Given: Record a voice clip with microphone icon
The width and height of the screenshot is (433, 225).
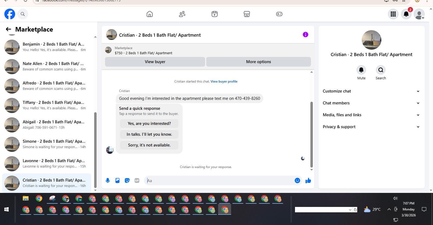Looking at the screenshot, I should click(x=108, y=180).
